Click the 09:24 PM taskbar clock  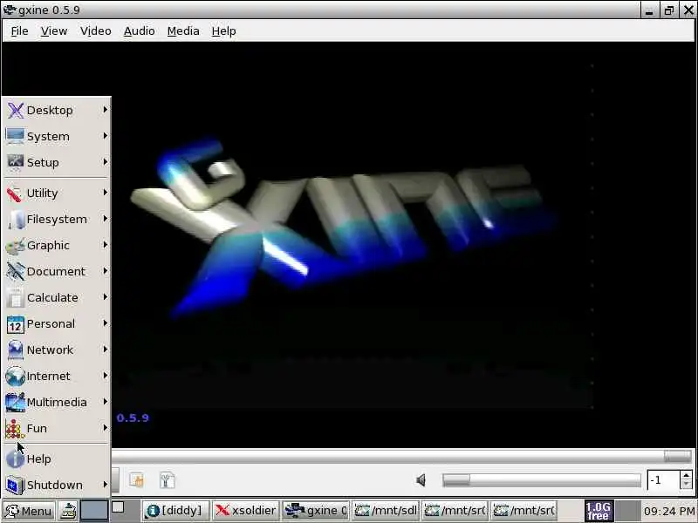pos(669,512)
